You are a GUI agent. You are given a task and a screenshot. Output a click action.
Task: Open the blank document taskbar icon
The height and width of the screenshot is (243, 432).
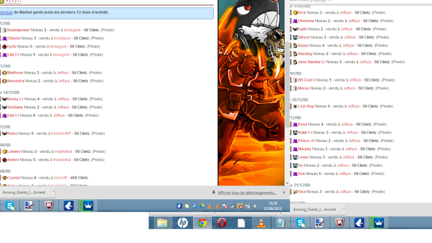241,223
